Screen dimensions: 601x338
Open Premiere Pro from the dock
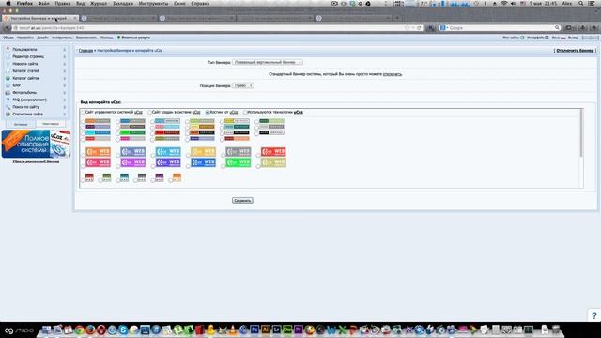(299, 330)
